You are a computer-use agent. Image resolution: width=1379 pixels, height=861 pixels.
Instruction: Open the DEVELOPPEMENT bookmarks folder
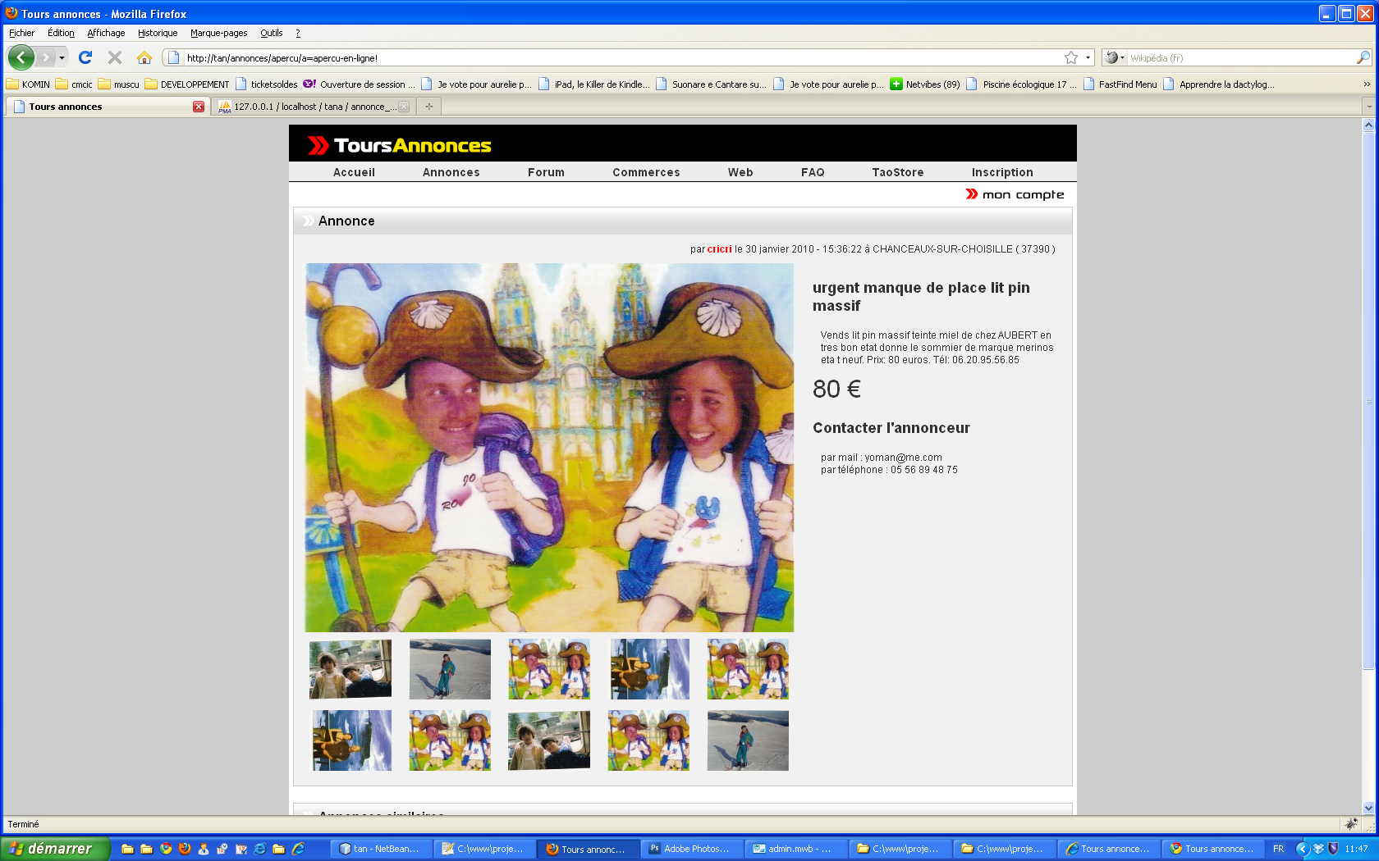(187, 84)
